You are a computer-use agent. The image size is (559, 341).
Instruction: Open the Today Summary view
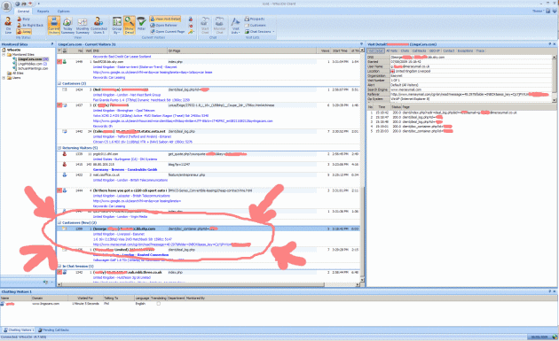67,26
